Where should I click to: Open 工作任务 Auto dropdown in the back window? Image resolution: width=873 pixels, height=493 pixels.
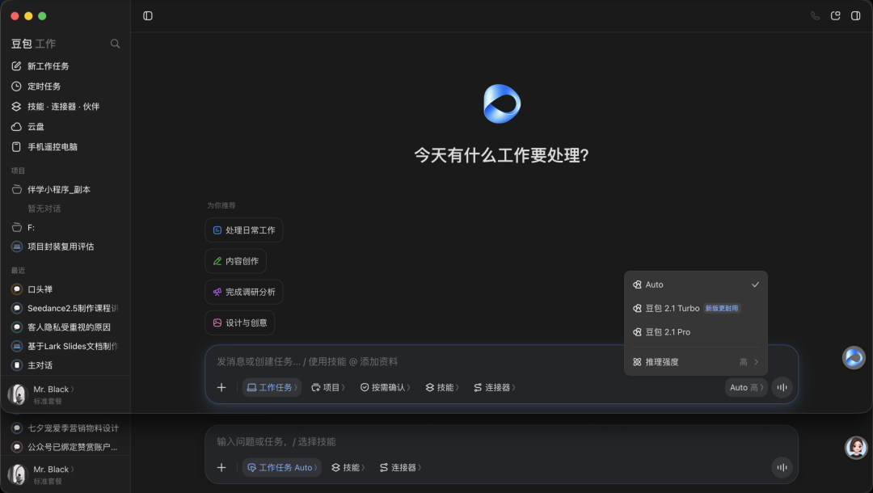click(282, 467)
